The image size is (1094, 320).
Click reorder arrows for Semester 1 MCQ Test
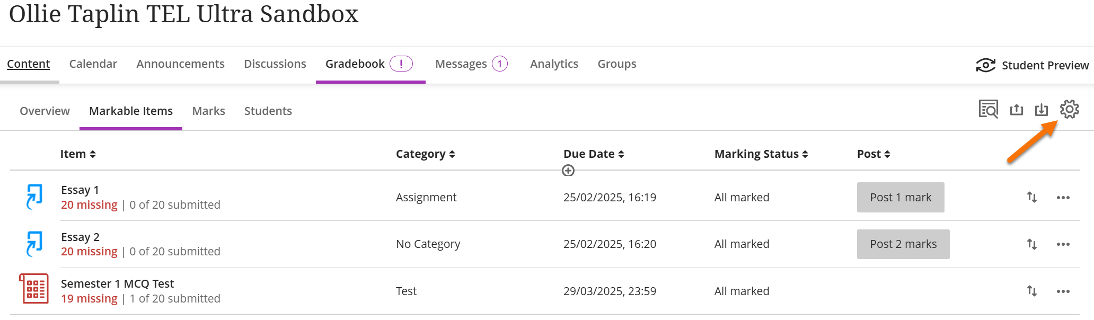pyautogui.click(x=1031, y=291)
